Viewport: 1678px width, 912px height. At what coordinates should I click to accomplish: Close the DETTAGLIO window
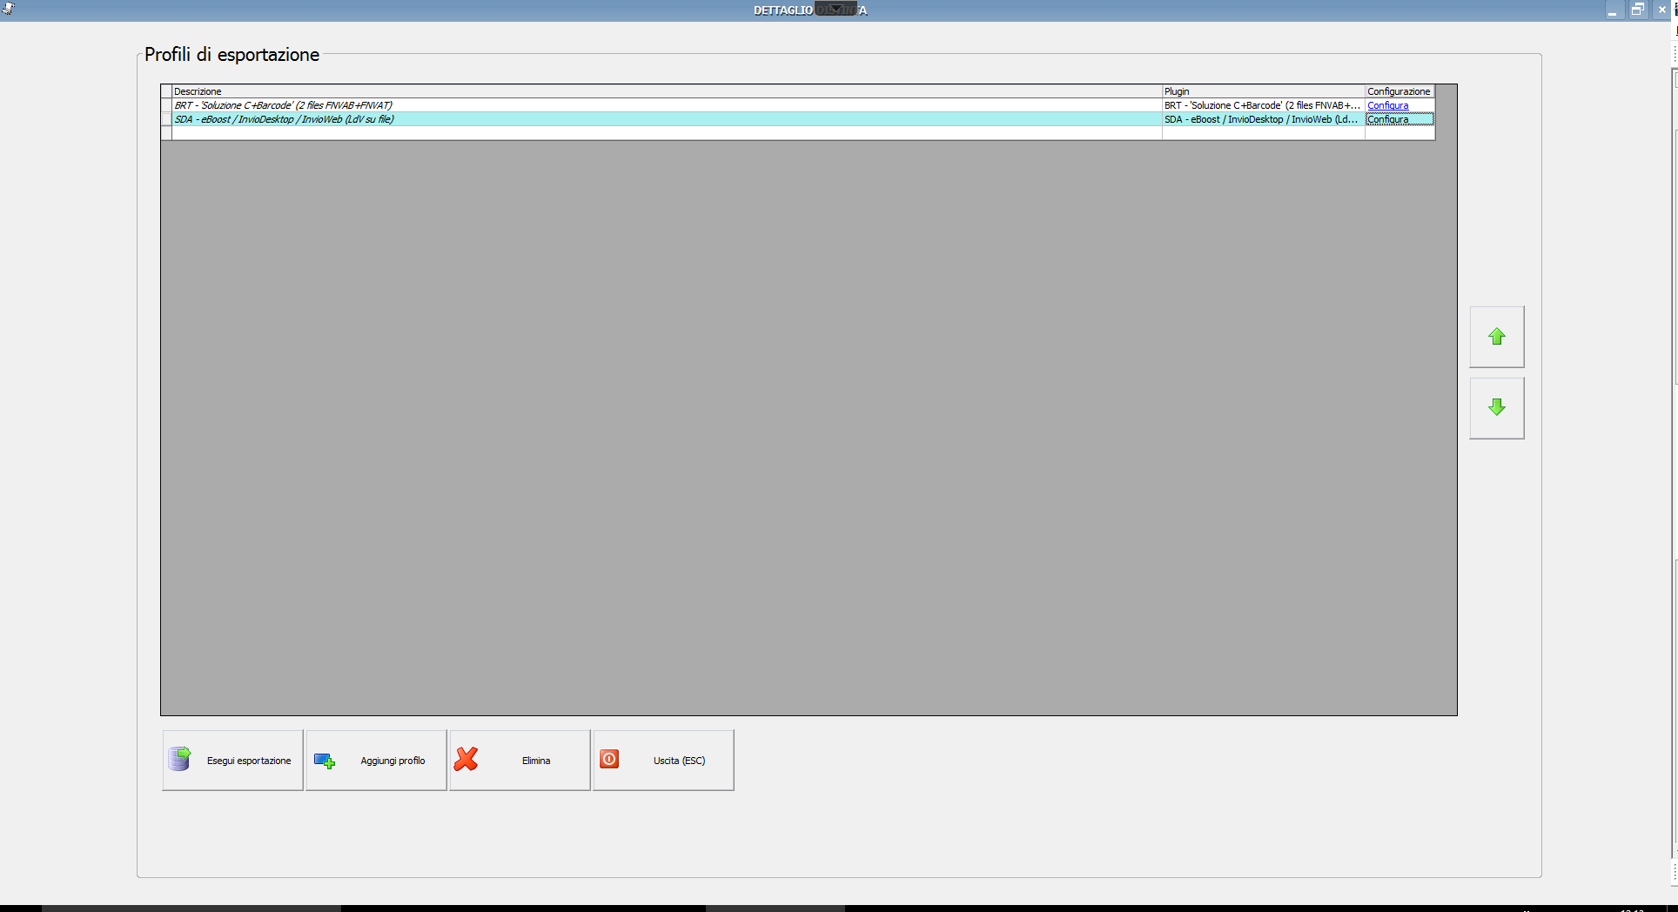(1661, 10)
